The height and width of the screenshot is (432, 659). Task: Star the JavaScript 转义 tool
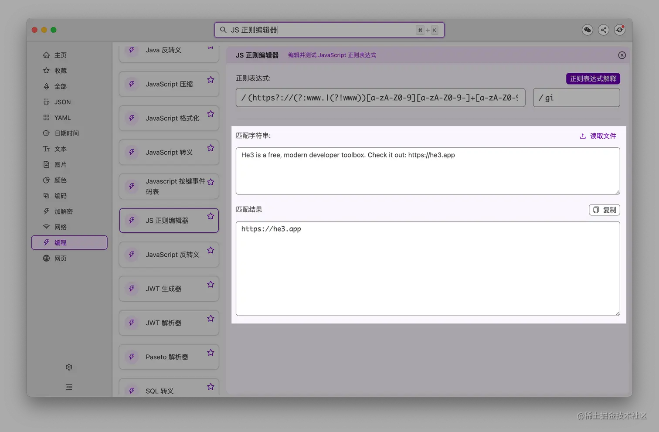coord(211,148)
